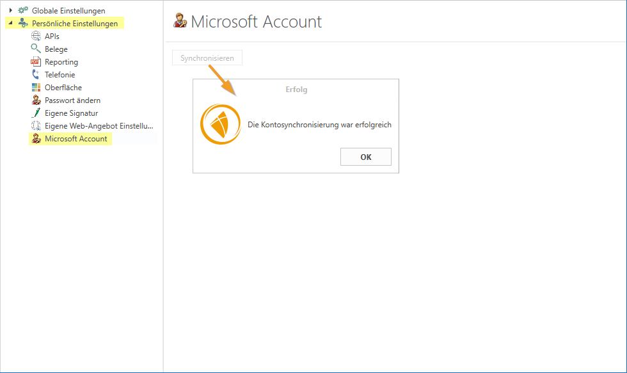
Task: Collapse the Persönliche Einstellungen tree node arrow
Action: (x=11, y=24)
